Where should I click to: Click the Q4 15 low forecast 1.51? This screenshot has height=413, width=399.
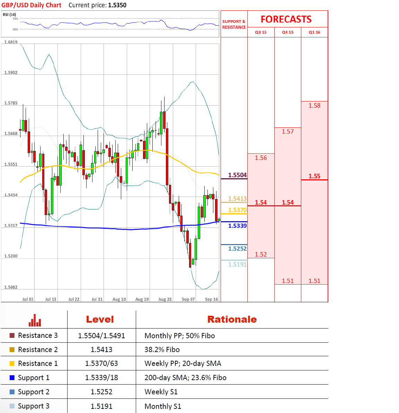click(287, 281)
